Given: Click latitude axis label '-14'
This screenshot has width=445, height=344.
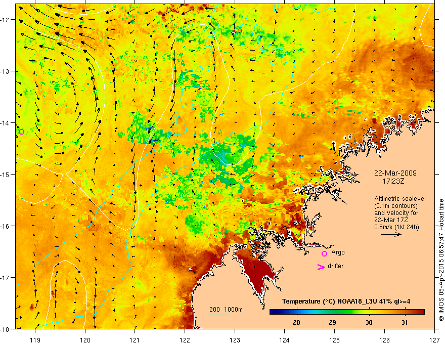Looking at the screenshot, I should point(5,123).
